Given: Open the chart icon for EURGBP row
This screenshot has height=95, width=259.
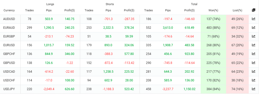Looking at the screenshot, I should (253, 36).
